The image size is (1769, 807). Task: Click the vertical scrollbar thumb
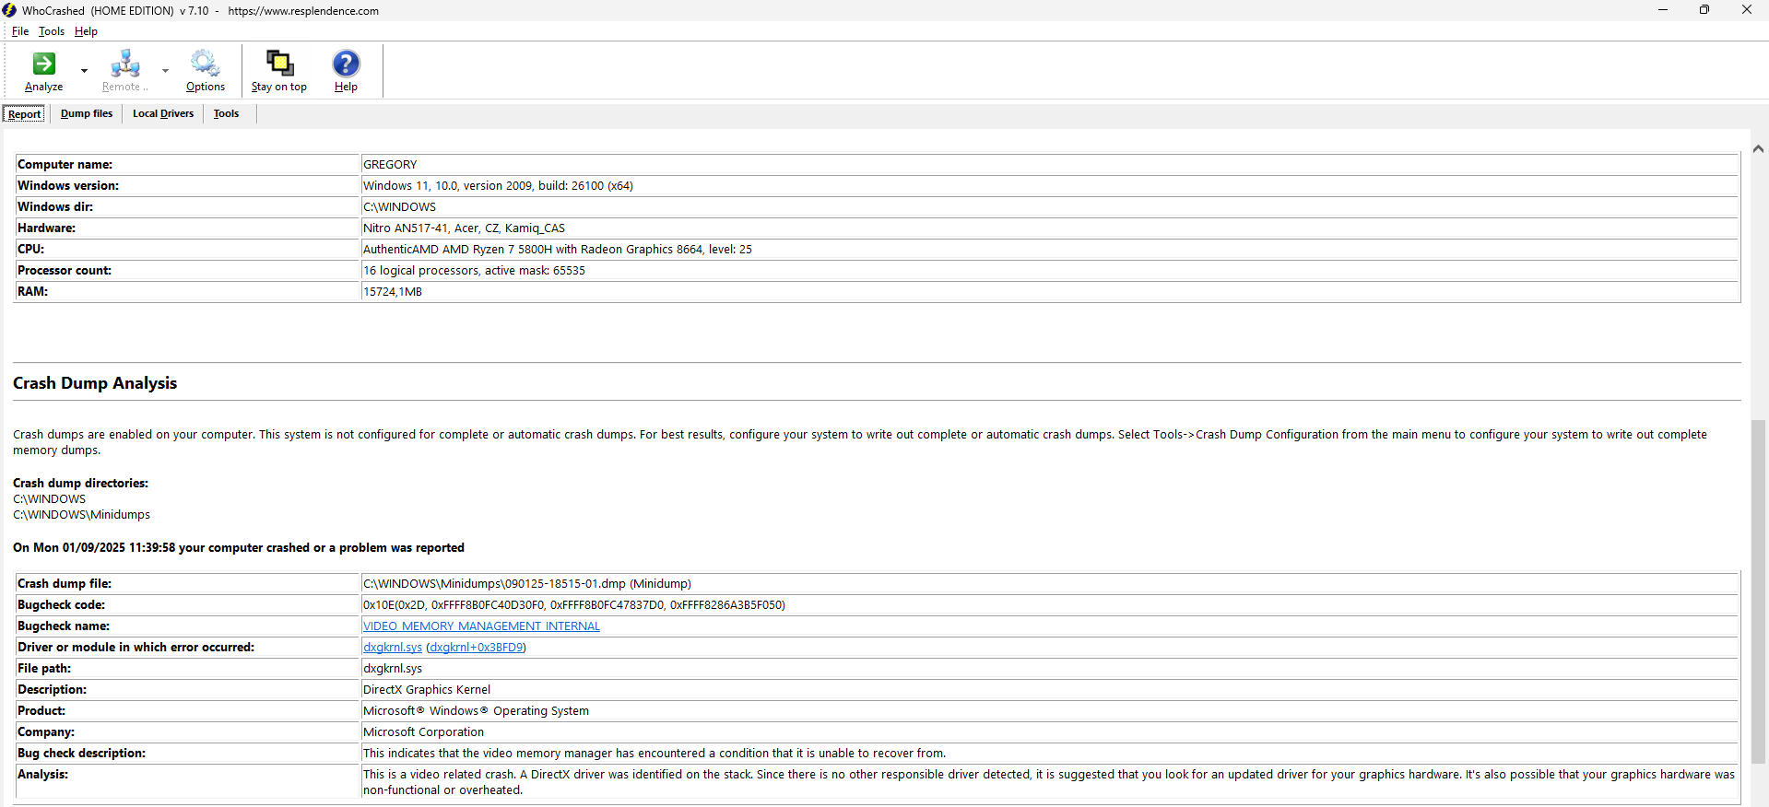coord(1758,591)
